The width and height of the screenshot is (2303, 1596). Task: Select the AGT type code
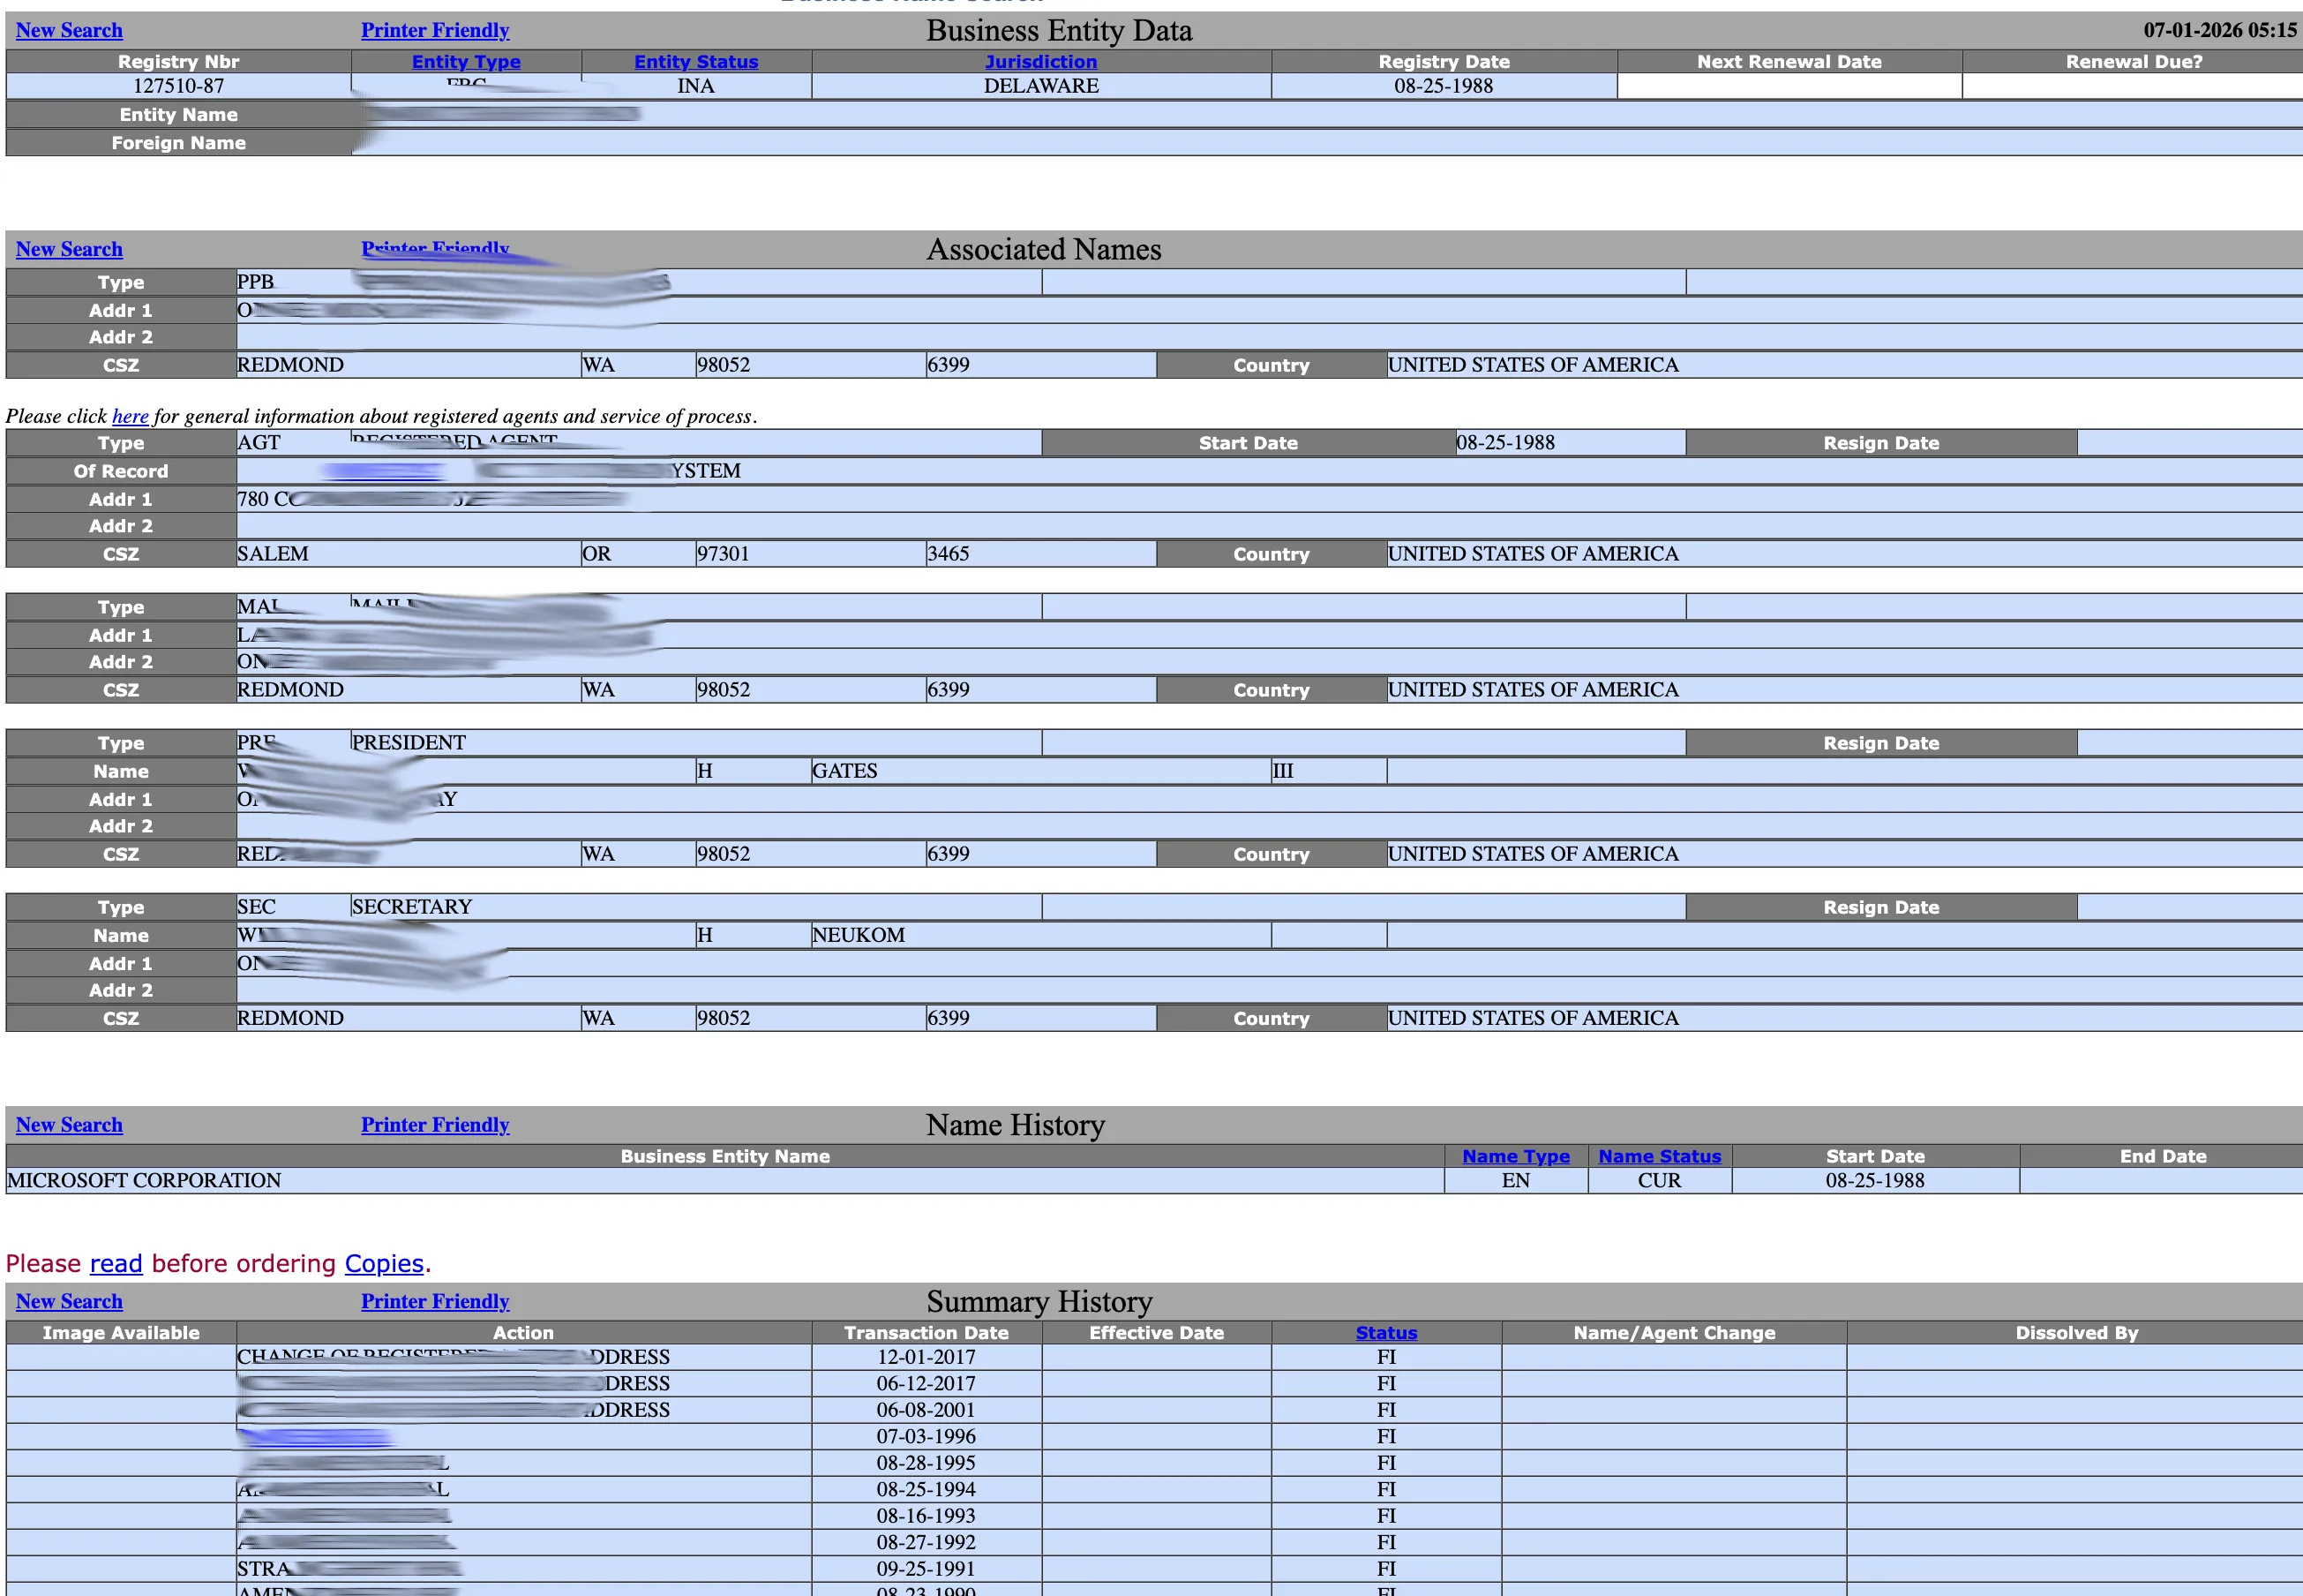pyautogui.click(x=259, y=443)
